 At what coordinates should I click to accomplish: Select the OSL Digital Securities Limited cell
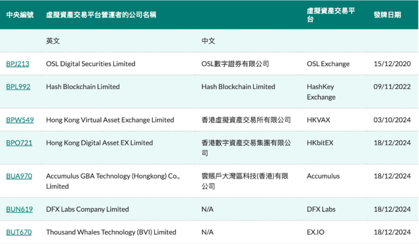[x=91, y=64]
